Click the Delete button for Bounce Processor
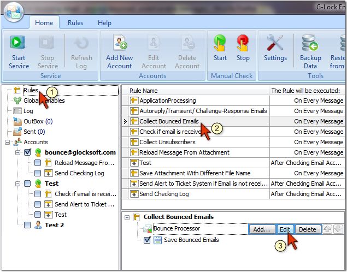Image resolution: width=347 pixels, height=272 pixels. pos(308,229)
